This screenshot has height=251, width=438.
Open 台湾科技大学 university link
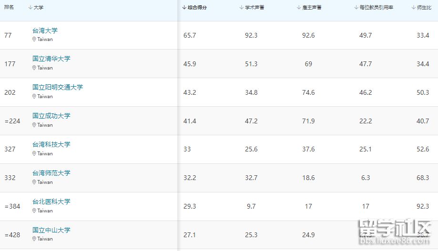pyautogui.click(x=51, y=144)
